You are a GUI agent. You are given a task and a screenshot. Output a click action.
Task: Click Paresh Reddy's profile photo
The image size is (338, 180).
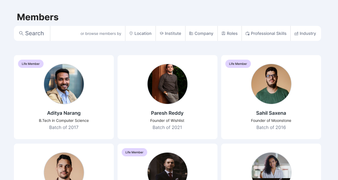[x=167, y=84]
